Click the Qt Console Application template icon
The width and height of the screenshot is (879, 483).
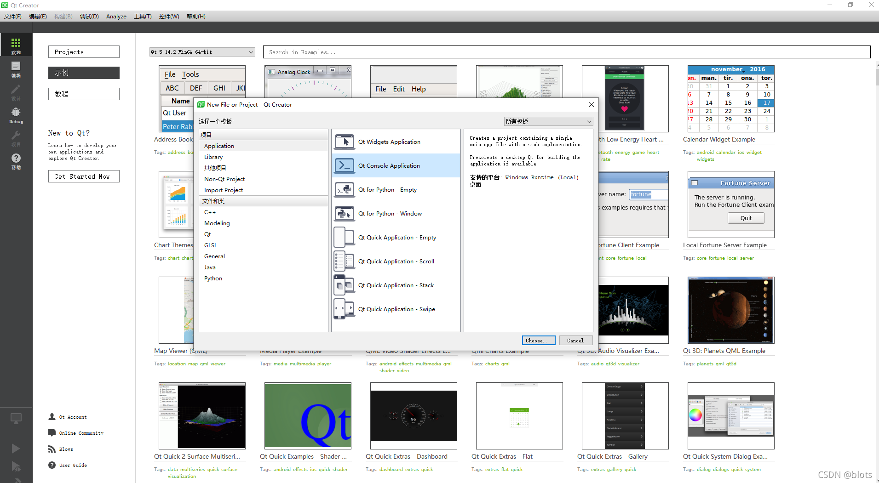coord(345,166)
